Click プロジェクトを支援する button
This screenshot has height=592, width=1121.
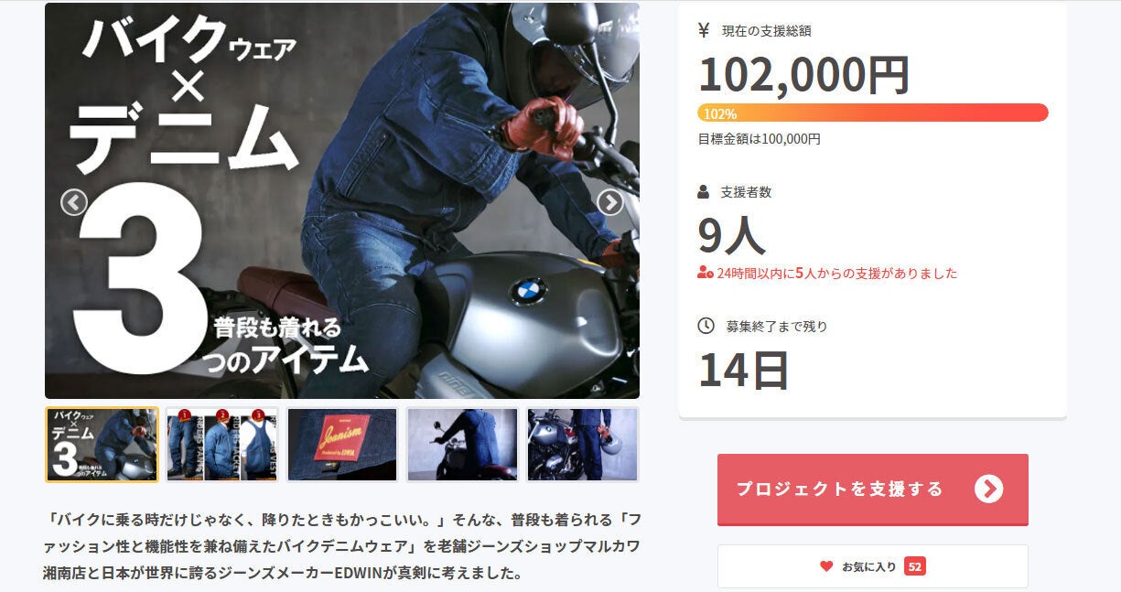click(x=873, y=490)
